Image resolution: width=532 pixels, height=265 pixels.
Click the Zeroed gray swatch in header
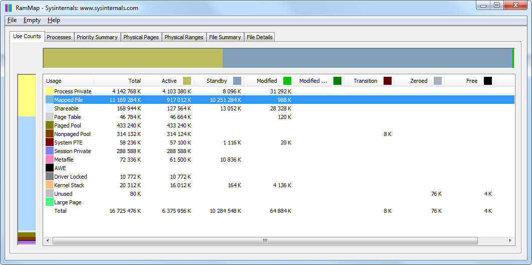click(x=438, y=81)
